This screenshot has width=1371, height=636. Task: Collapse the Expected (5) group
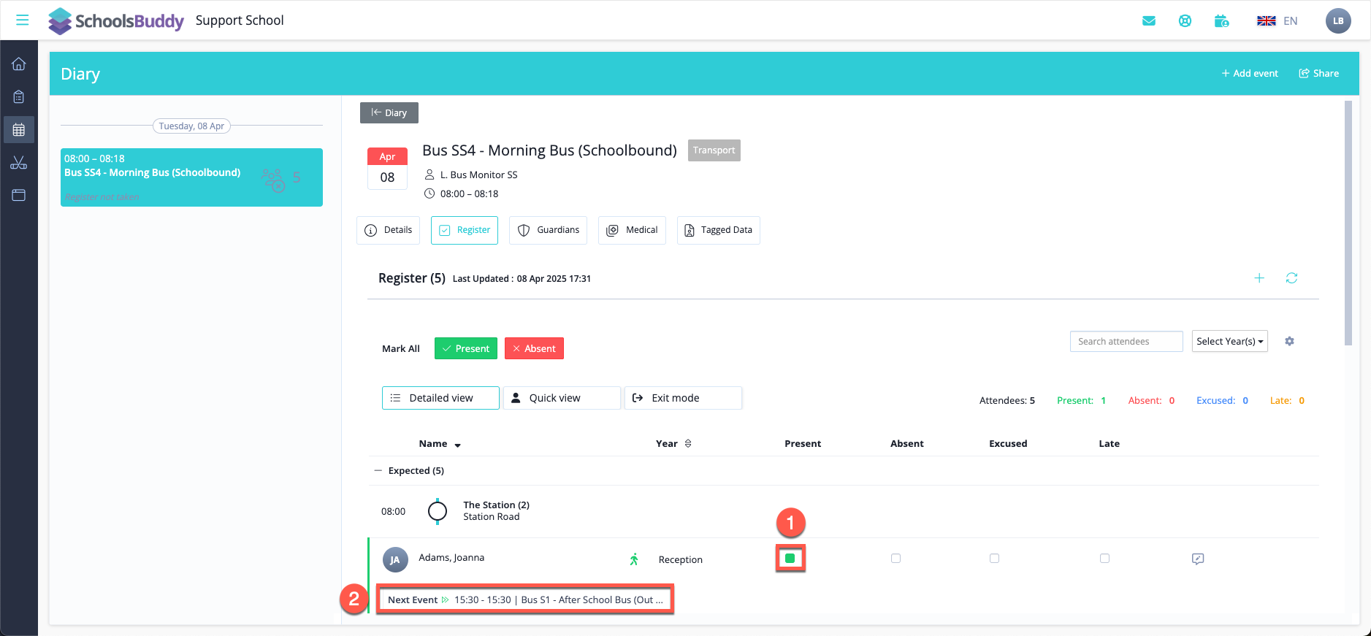click(378, 471)
